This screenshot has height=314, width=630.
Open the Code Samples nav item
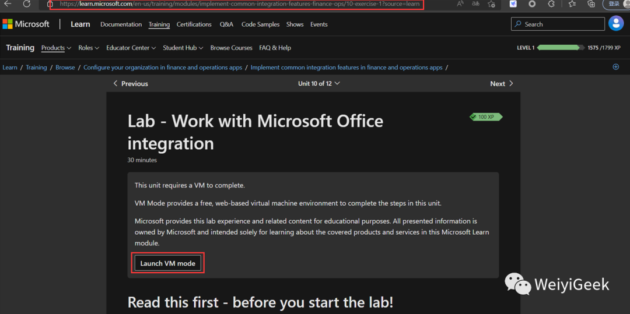(260, 24)
